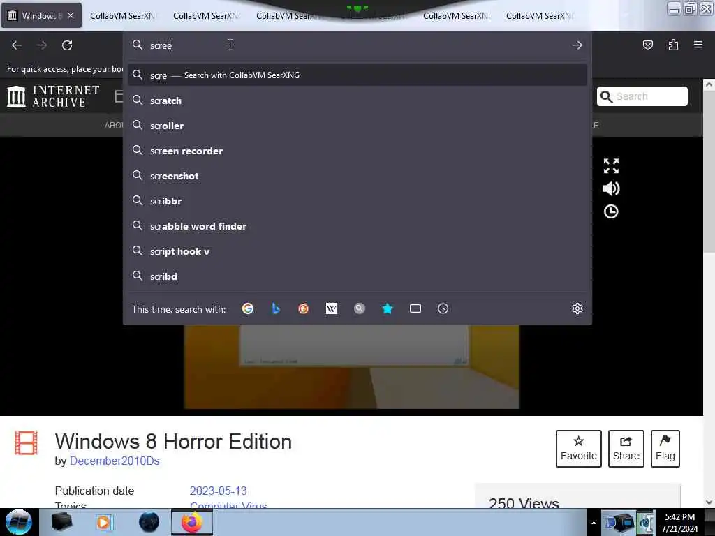Screen dimensions: 715x536
Task: Select the "screenshot" suggestion
Action: (x=357, y=175)
